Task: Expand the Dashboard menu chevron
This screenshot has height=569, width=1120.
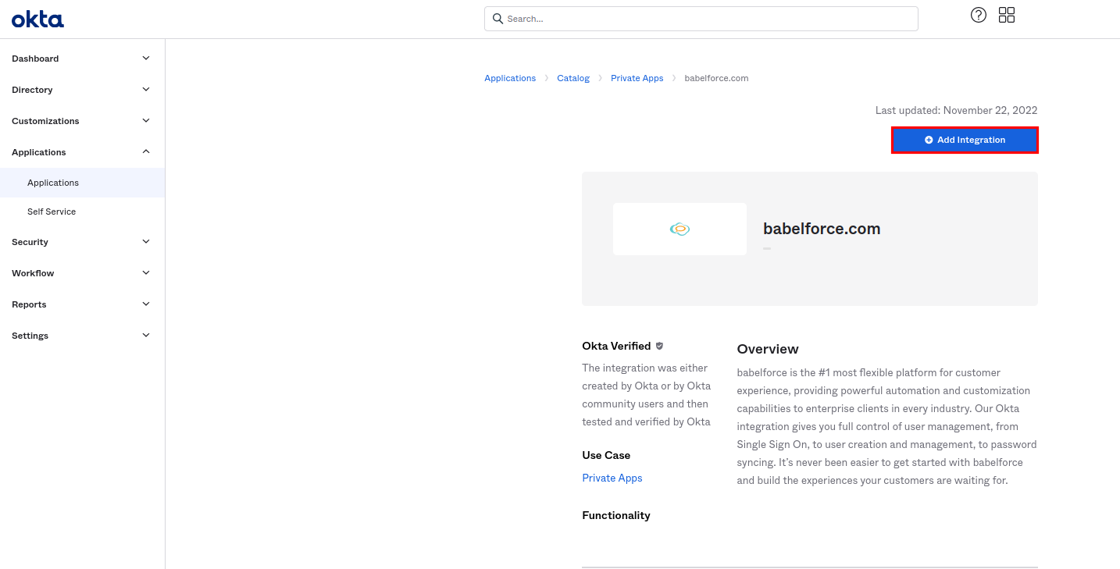Action: click(x=146, y=59)
